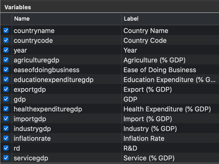Uncheck the servicegdp checkbox
Screen dimensions: 219x164
(x=6, y=158)
